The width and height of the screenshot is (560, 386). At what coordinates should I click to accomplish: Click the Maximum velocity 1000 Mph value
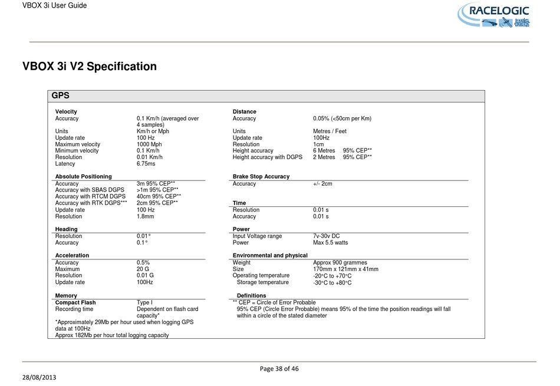pos(149,144)
